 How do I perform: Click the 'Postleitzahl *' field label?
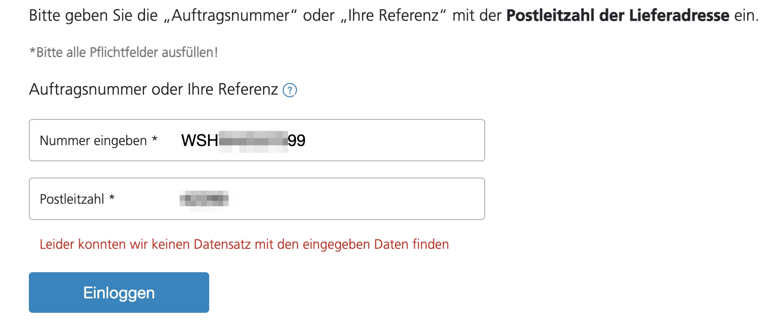point(72,199)
